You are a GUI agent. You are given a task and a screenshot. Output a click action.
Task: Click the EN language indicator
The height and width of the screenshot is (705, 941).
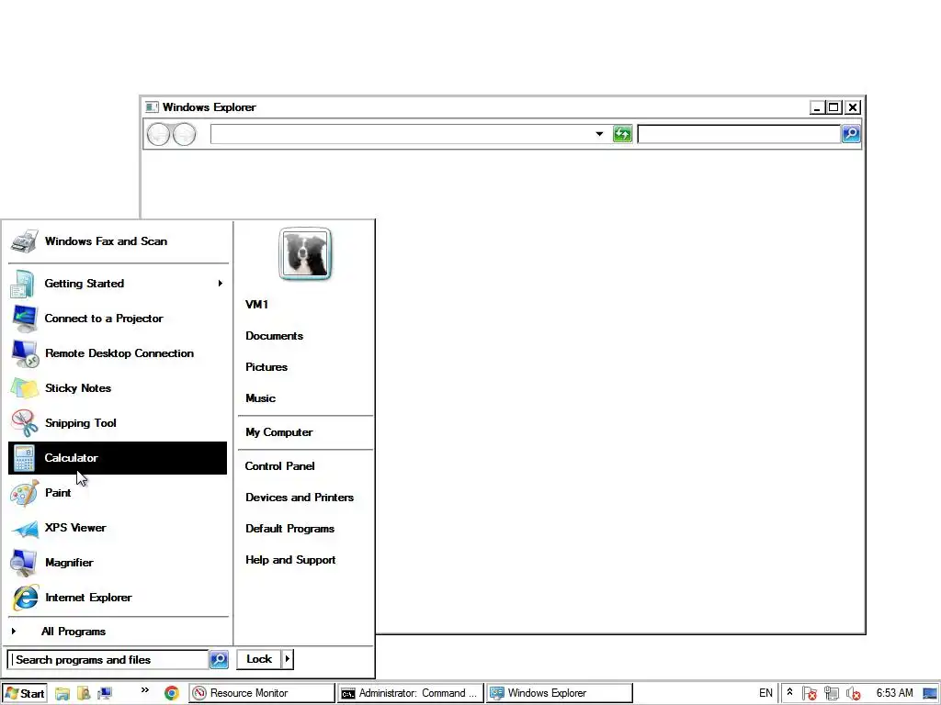coord(765,693)
